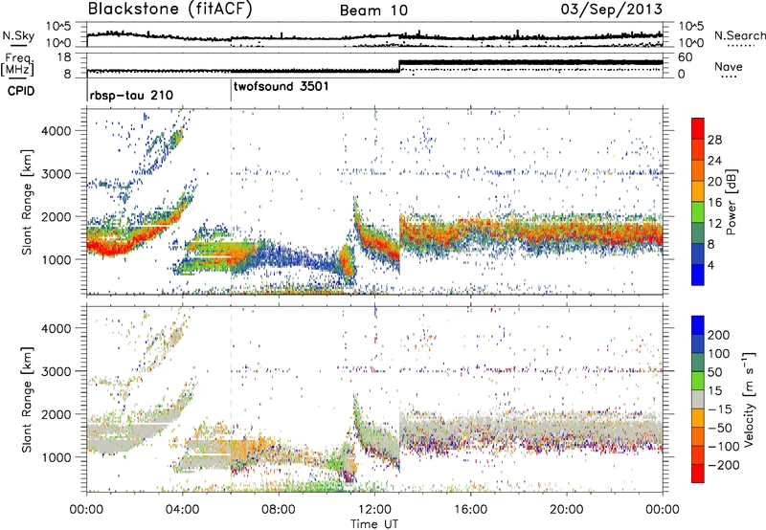The image size is (766, 530).
Task: Select the power panel's "Slant Range [km]" label
Action: (x=27, y=202)
